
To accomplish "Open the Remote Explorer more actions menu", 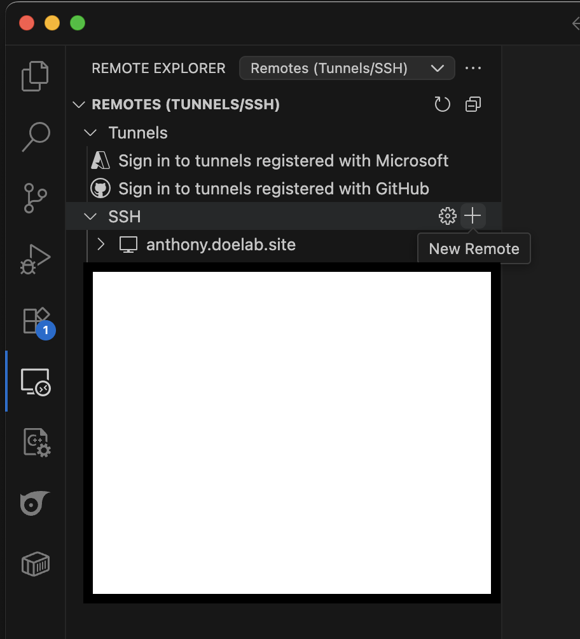I will point(473,68).
